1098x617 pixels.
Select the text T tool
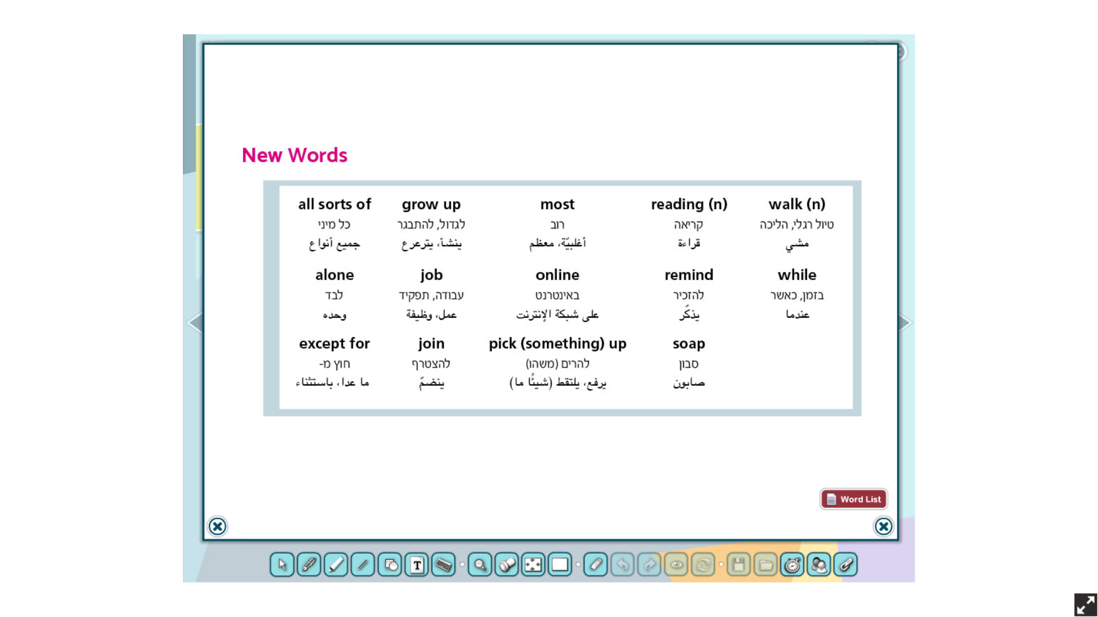coord(417,565)
